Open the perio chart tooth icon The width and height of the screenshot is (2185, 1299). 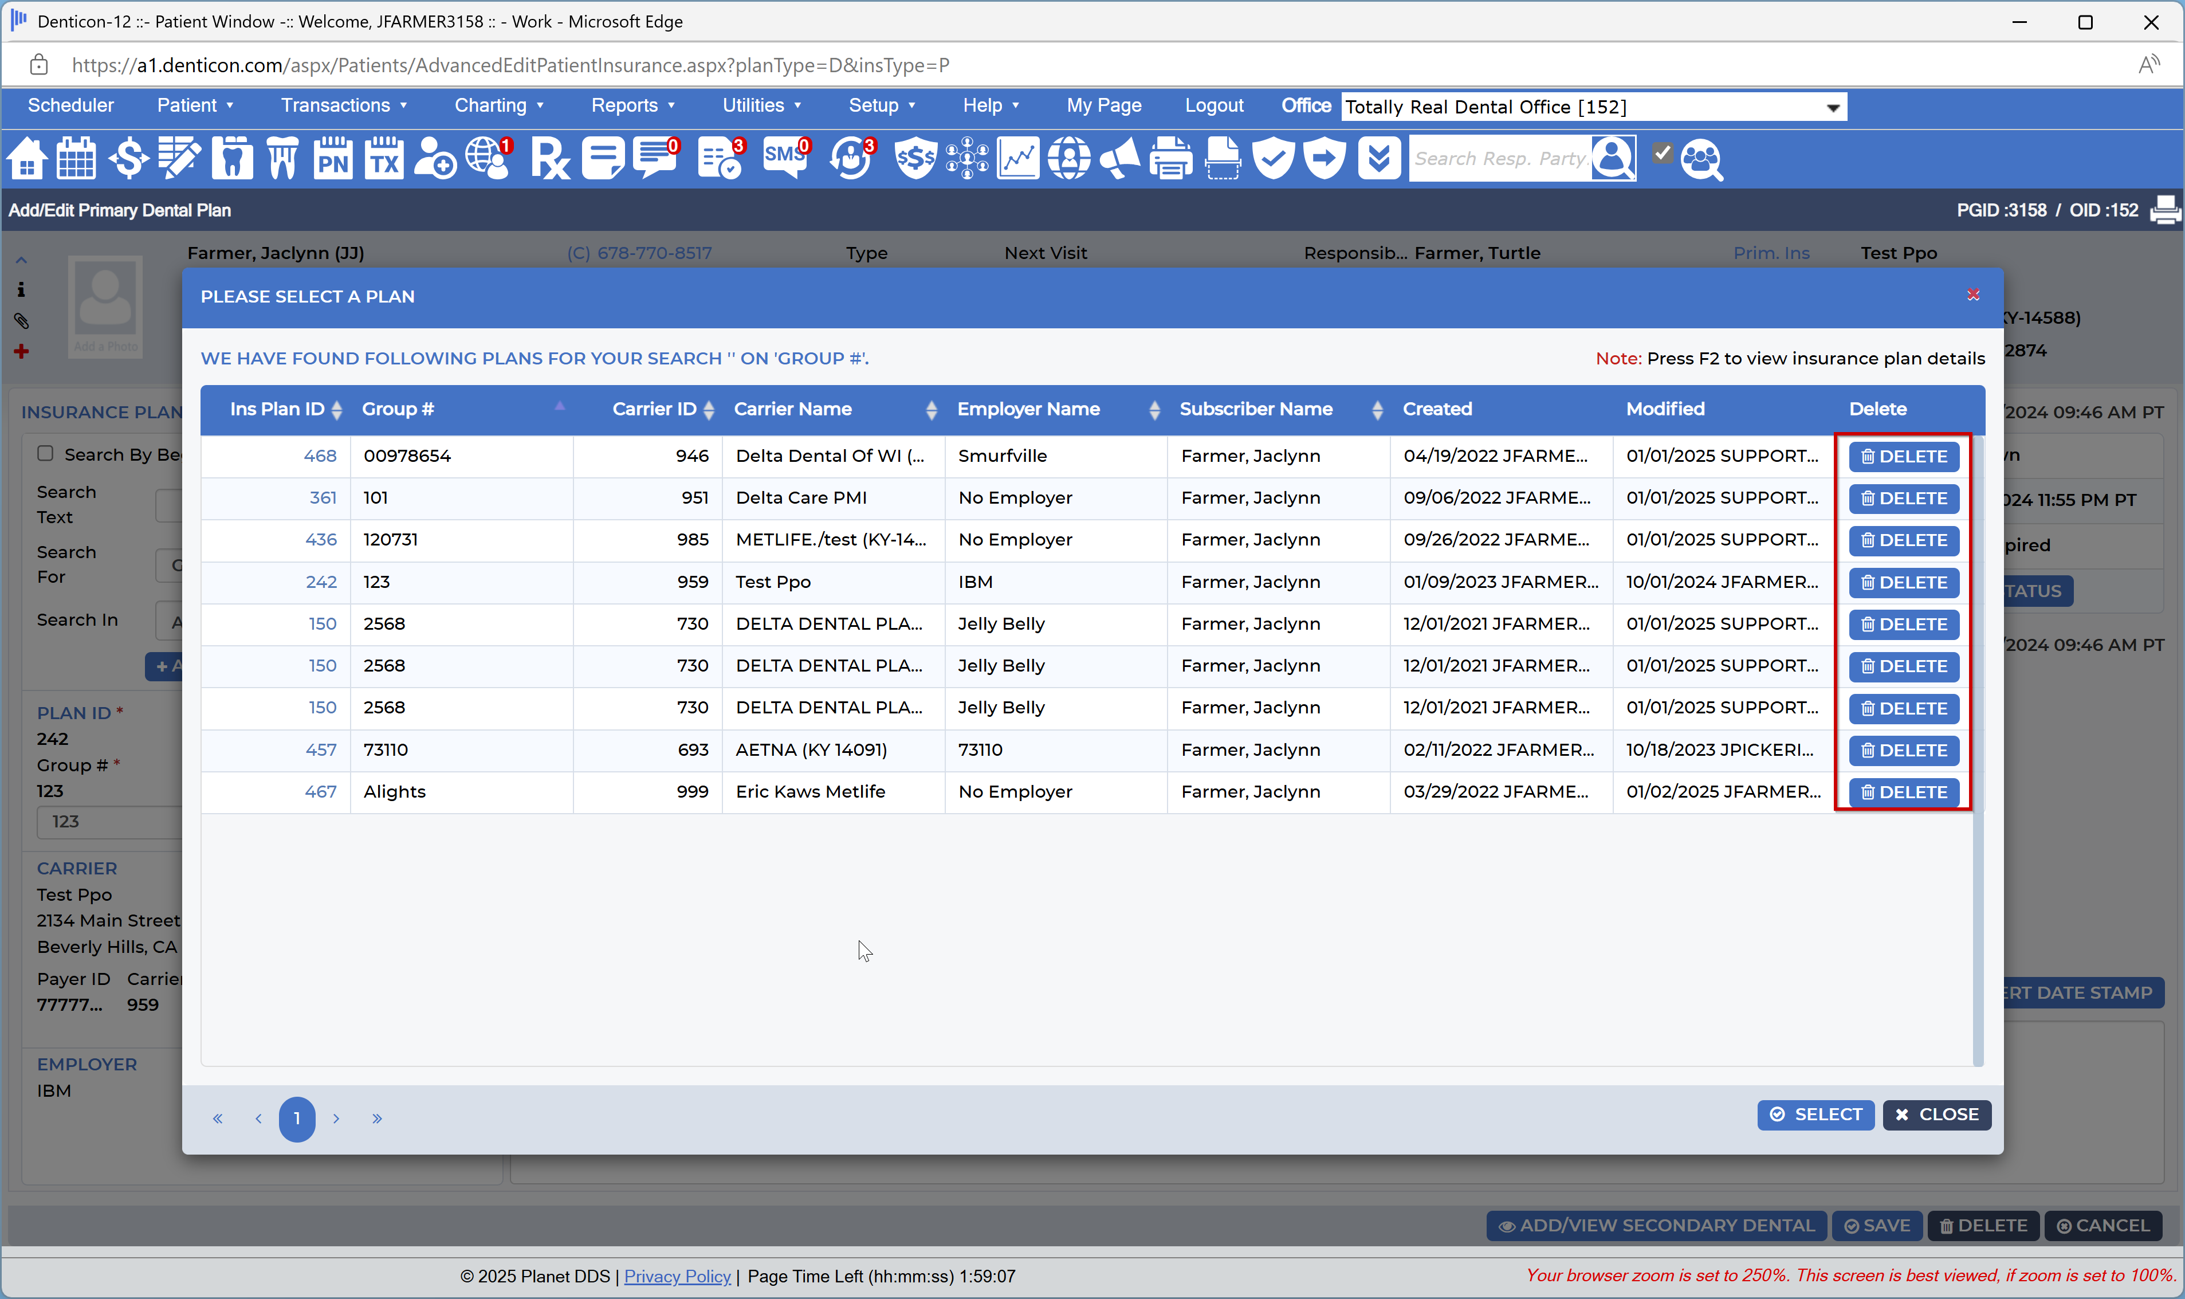(x=282, y=159)
